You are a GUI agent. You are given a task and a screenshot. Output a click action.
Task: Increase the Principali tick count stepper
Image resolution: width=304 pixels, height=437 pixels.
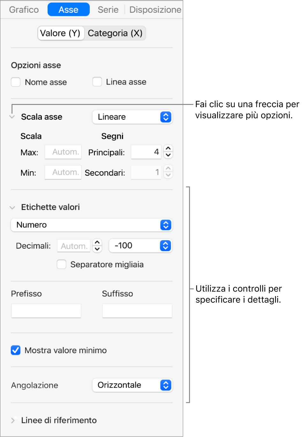pyautogui.click(x=168, y=148)
